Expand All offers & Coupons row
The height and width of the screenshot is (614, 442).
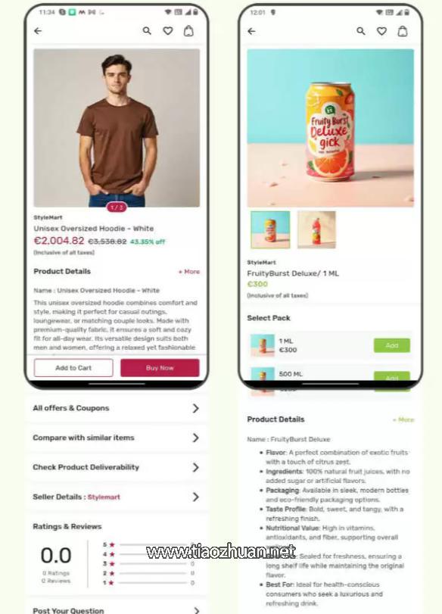point(117,408)
